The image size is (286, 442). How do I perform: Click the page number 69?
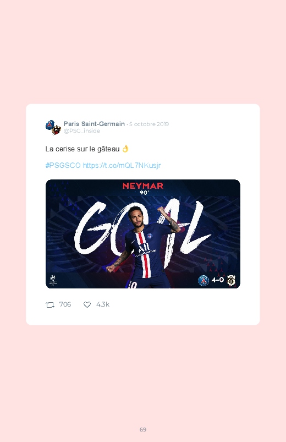143,429
